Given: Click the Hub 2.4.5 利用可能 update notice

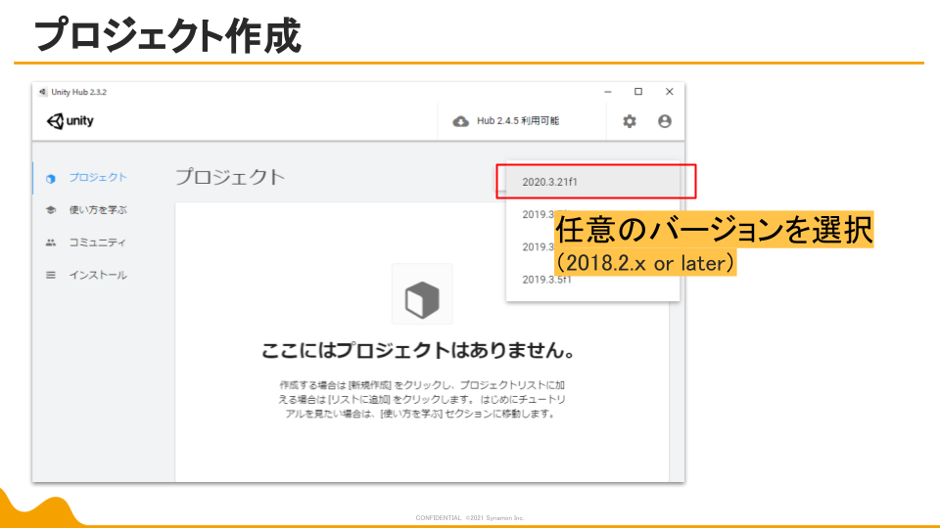Looking at the screenshot, I should (x=517, y=121).
